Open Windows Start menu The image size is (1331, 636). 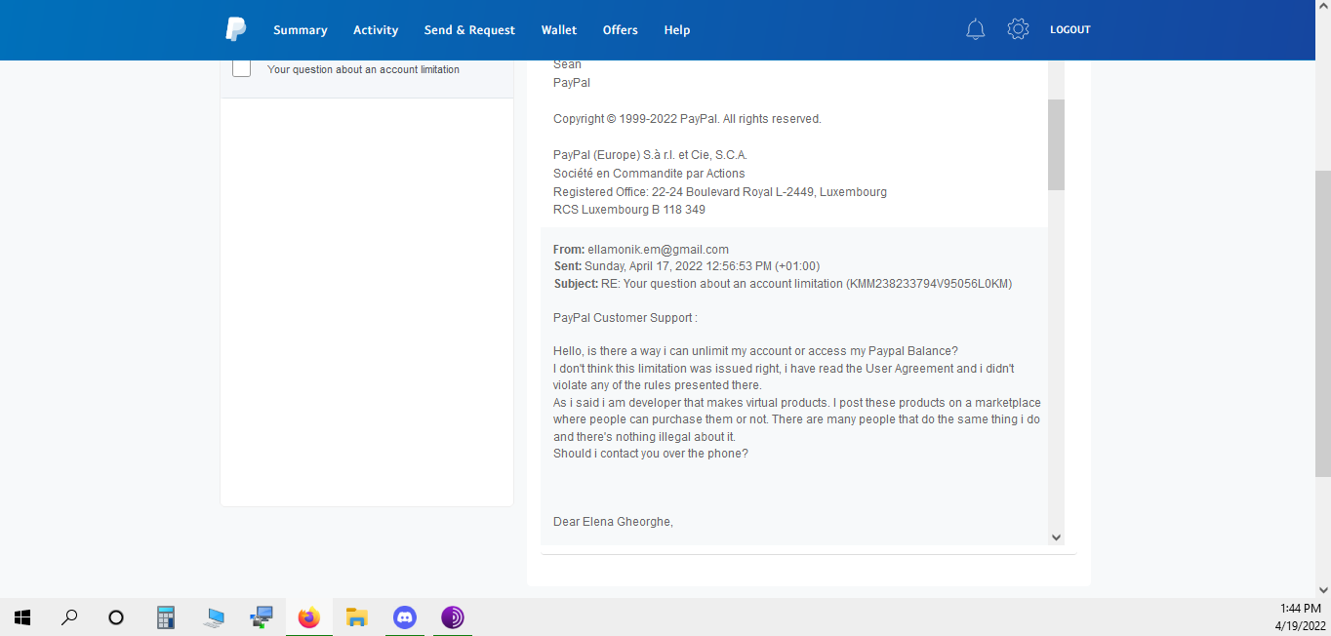pos(22,616)
